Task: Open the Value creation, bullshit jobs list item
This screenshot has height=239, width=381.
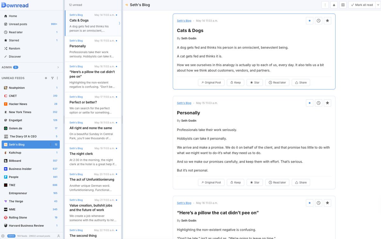Action: click(x=93, y=211)
